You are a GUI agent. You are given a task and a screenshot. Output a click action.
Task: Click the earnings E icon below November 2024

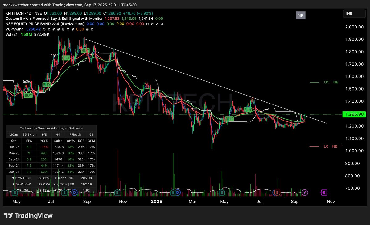tap(117, 193)
